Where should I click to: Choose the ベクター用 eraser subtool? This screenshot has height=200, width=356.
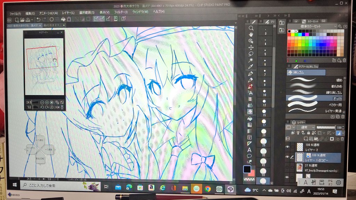coord(314,105)
